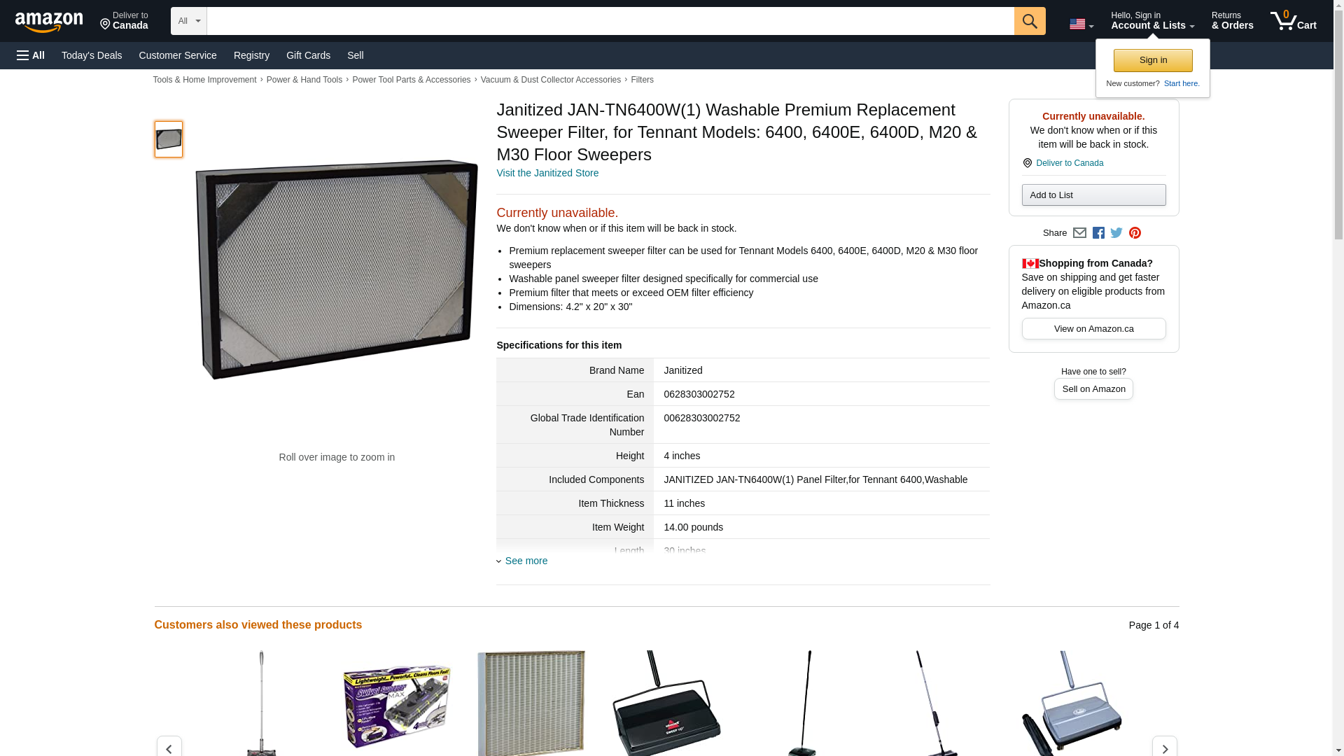This screenshot has width=1344, height=756.
Task: Open Gift Cards nav item
Action: 308,55
